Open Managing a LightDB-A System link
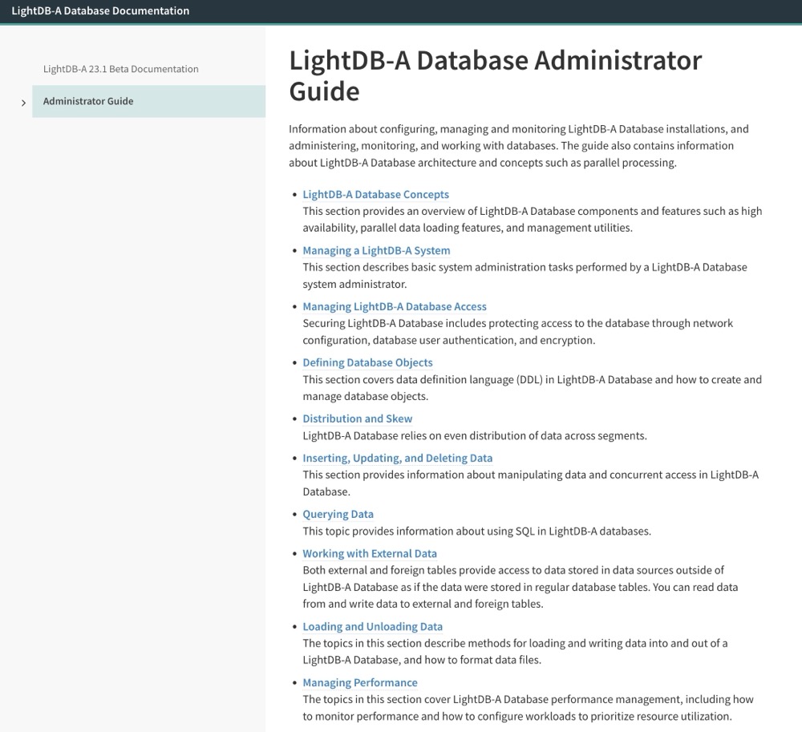This screenshot has height=732, width=802. pyautogui.click(x=376, y=250)
